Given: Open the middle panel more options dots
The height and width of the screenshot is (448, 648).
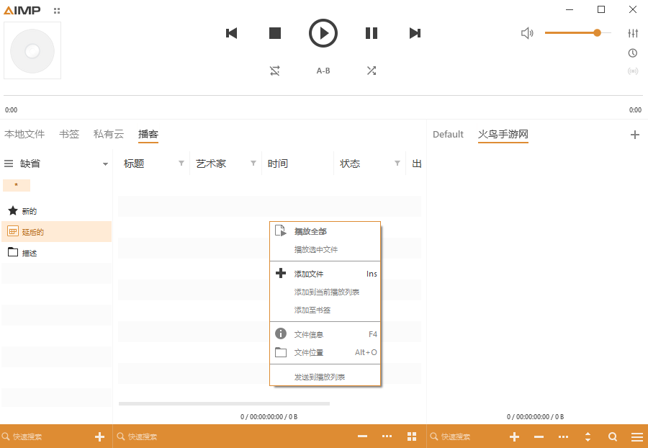Looking at the screenshot, I should [387, 436].
